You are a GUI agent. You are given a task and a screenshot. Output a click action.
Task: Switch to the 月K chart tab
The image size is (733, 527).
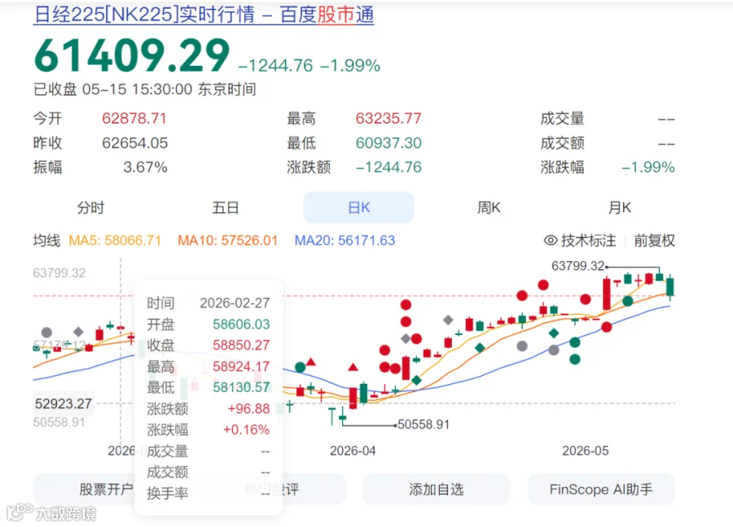620,207
